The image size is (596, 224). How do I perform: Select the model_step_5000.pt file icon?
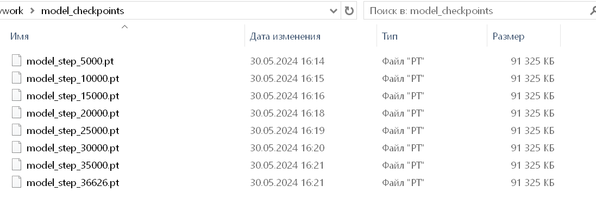[x=16, y=61]
